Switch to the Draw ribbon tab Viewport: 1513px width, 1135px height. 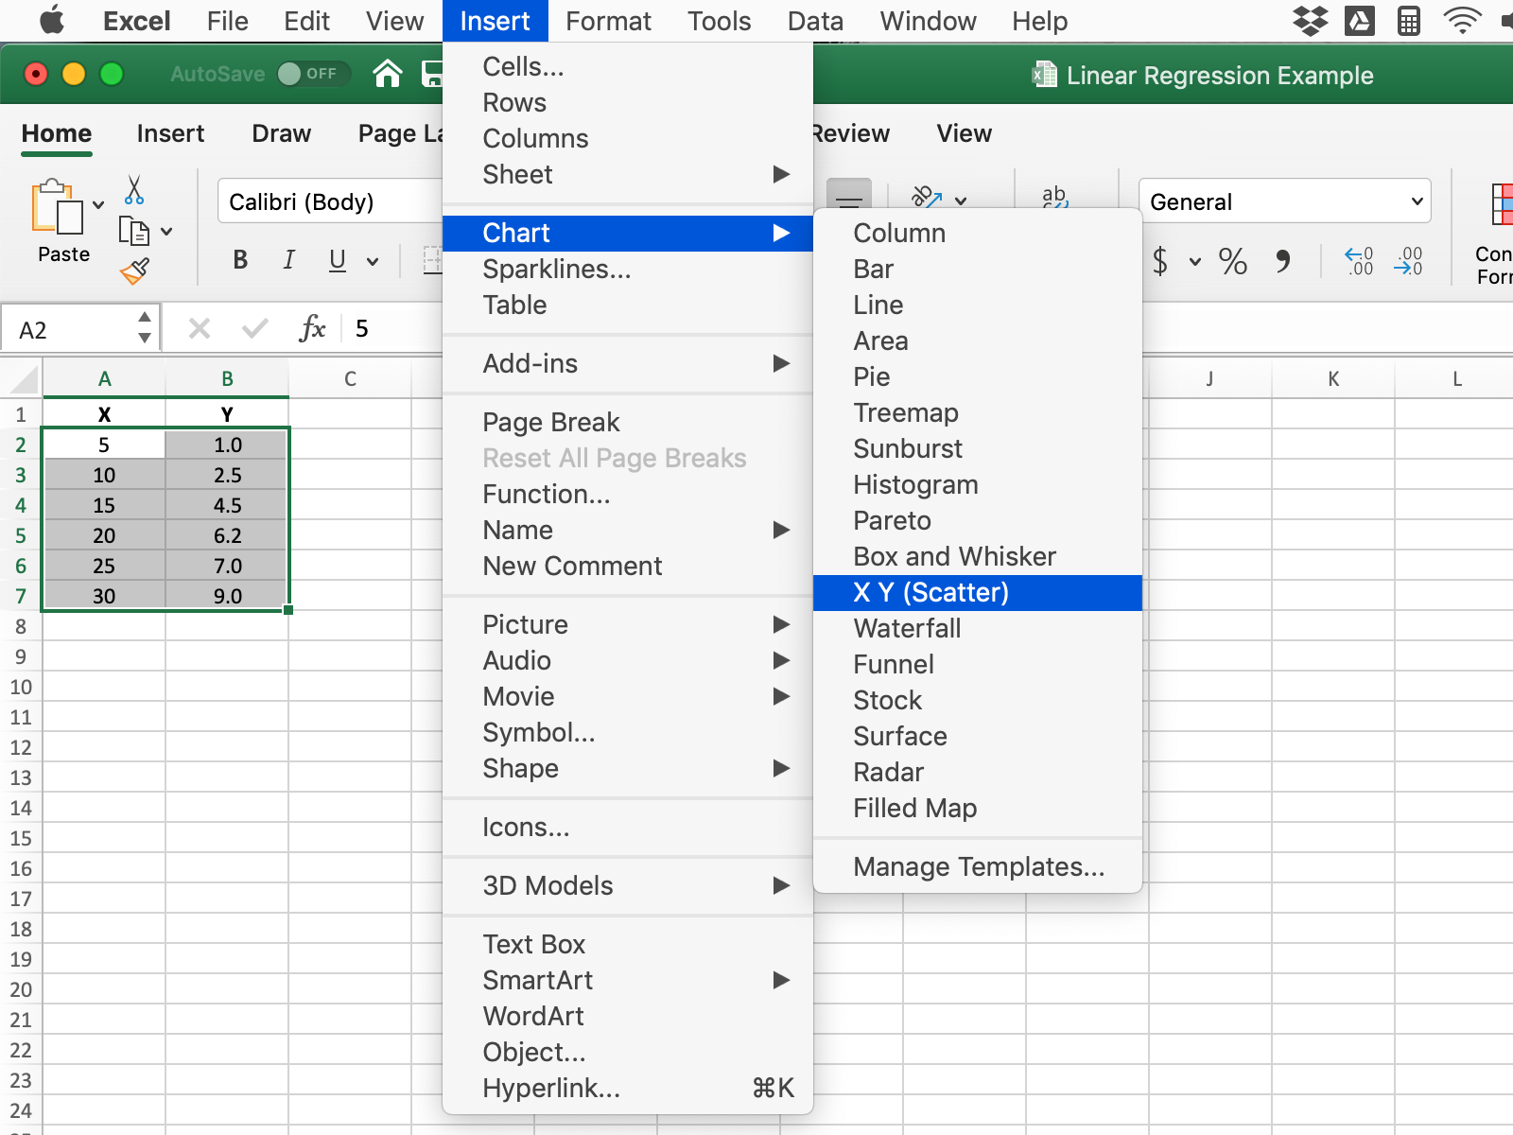pos(281,133)
